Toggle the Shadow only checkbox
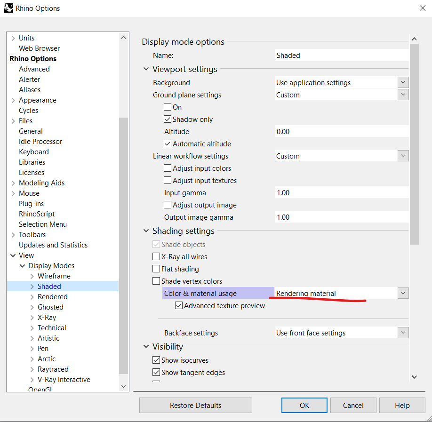This screenshot has width=432, height=422. coord(168,119)
